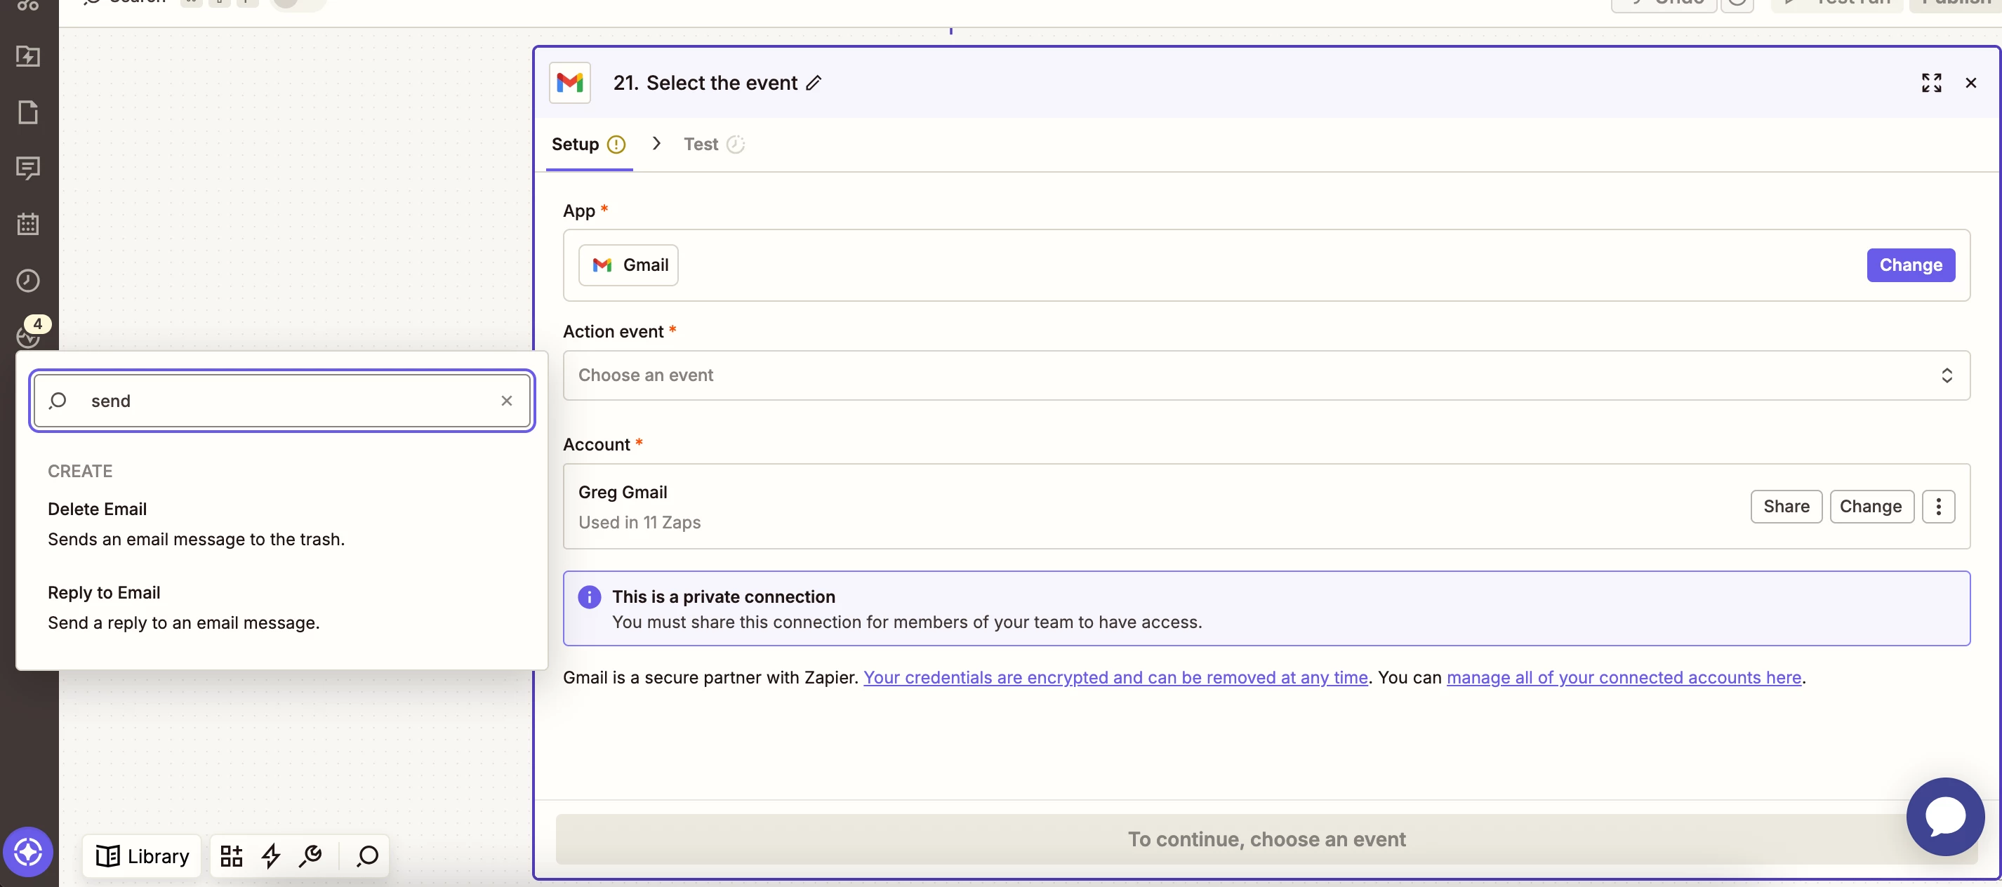The height and width of the screenshot is (887, 2002).
Task: Switch to the Test tab
Action: [x=701, y=145]
